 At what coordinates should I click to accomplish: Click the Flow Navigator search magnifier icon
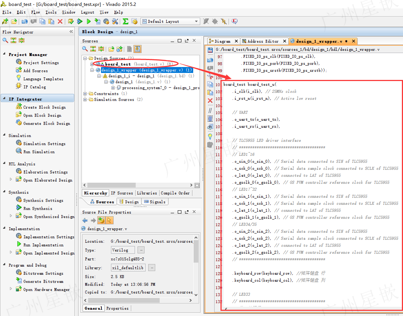point(5,40)
